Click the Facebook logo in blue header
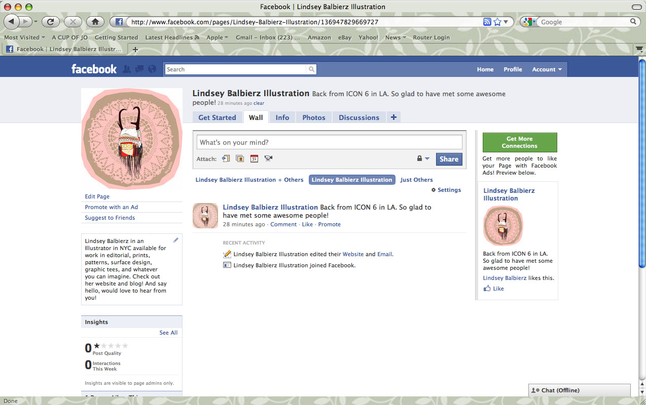Image resolution: width=646 pixels, height=405 pixels. pos(94,69)
